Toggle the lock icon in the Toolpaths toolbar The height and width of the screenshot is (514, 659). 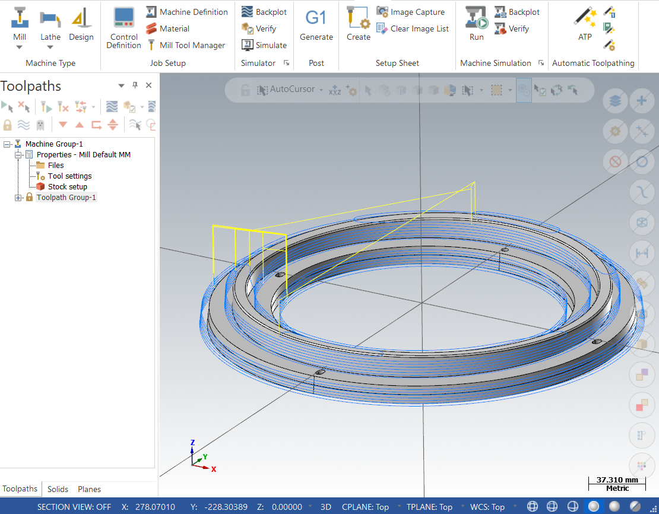(x=8, y=125)
